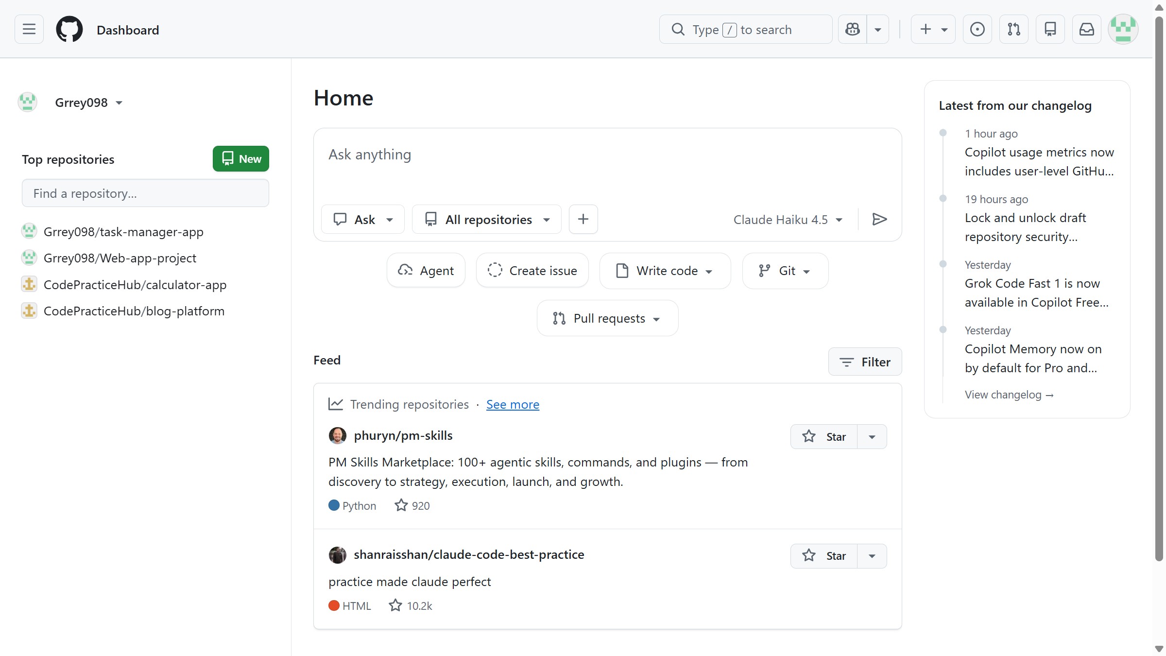Click the plus attach button in chat box
The width and height of the screenshot is (1166, 656).
click(583, 219)
